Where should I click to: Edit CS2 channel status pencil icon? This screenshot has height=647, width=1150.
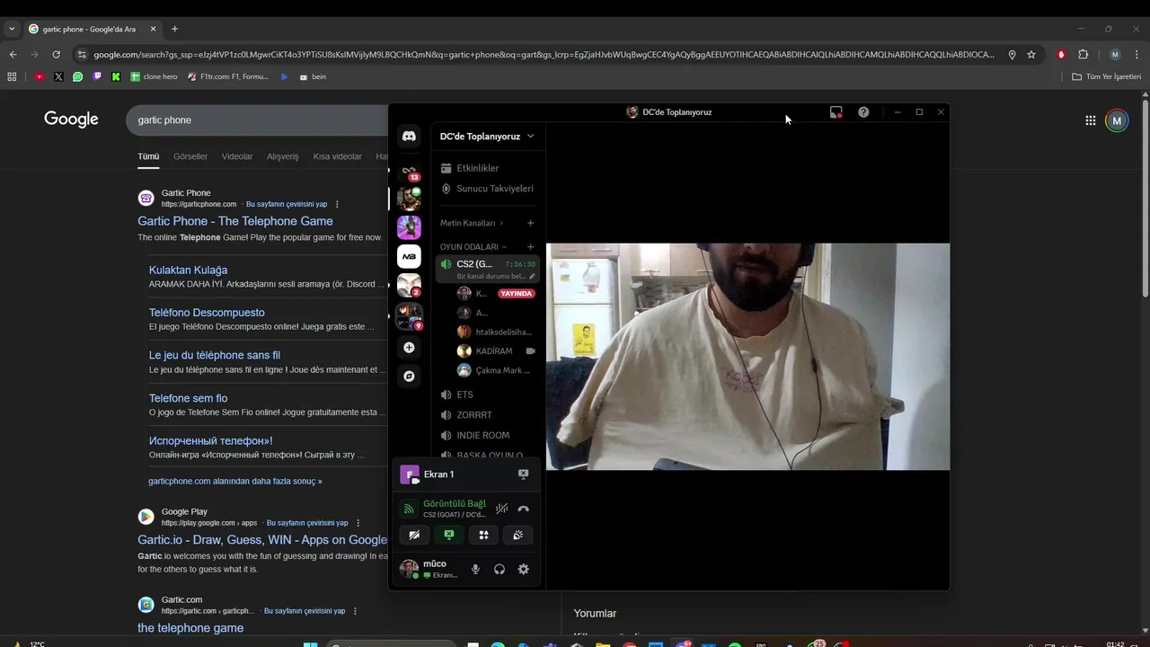(x=532, y=276)
